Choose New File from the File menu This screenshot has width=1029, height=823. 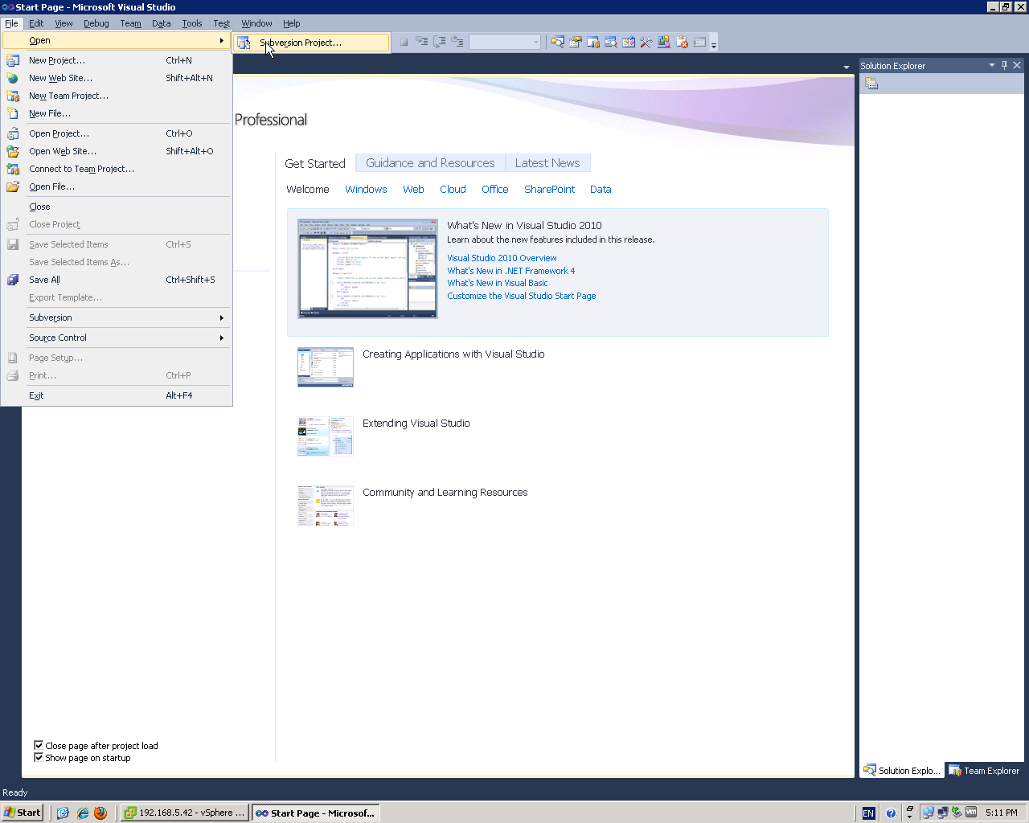(117, 113)
